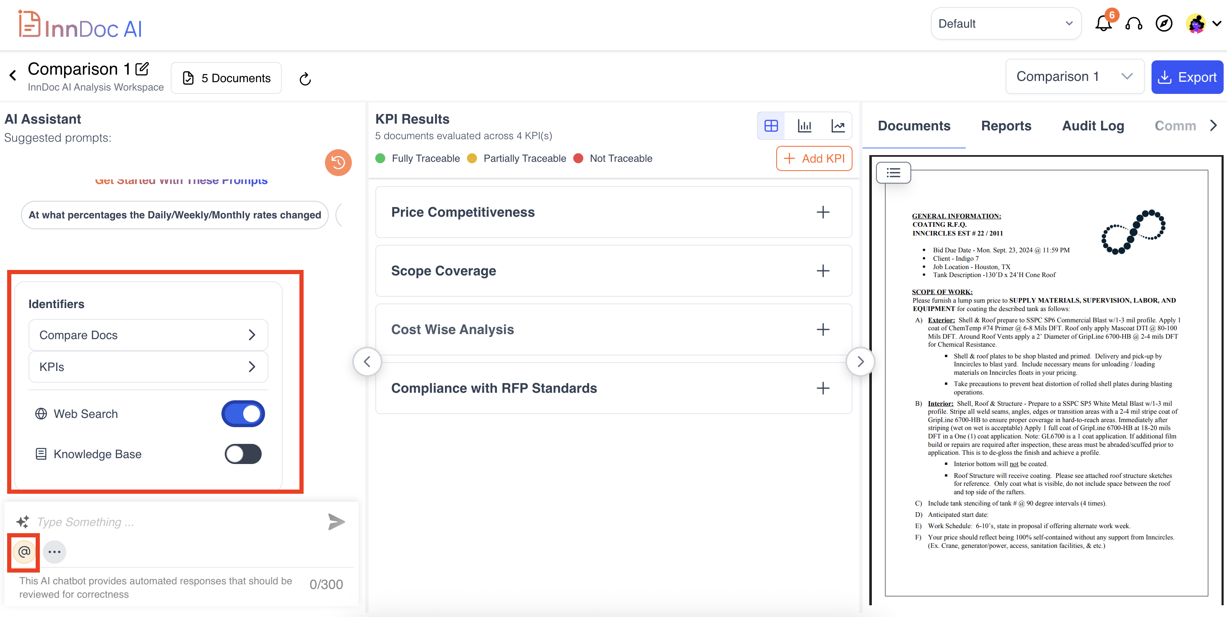Image resolution: width=1227 pixels, height=617 pixels.
Task: Open the notifications bell
Action: coord(1103,24)
